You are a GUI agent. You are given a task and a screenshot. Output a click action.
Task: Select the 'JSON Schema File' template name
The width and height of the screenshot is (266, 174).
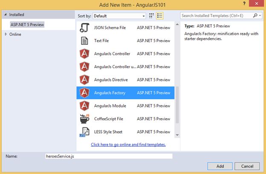click(110, 28)
